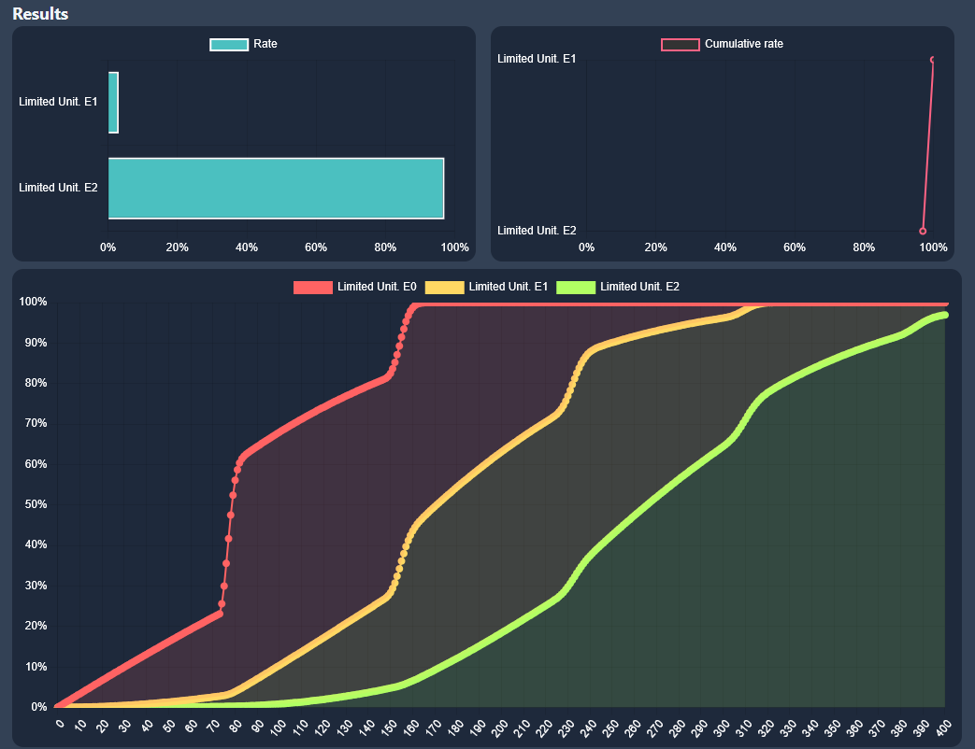Image resolution: width=975 pixels, height=749 pixels.
Task: Click the Limited Unit. E0 legend text
Action: click(x=377, y=287)
